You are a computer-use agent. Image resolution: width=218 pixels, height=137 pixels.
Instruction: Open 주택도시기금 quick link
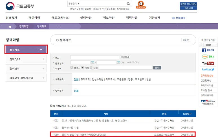[x=207, y=85]
